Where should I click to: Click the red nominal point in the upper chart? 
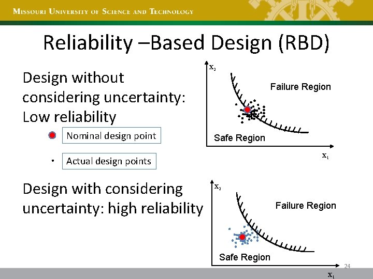pos(248,110)
